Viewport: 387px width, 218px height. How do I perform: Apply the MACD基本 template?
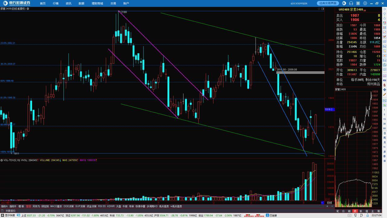[56, 206]
